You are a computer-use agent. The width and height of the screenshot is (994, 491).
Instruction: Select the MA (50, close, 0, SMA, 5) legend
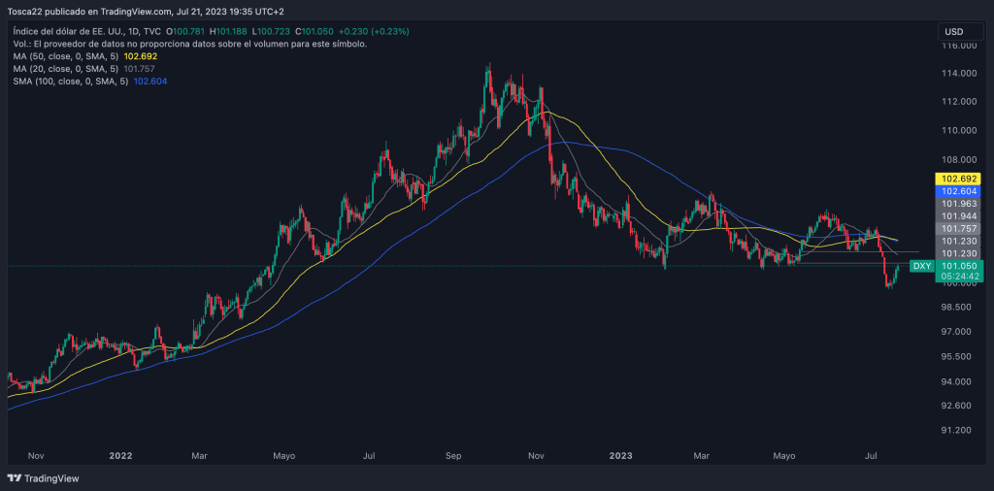(68, 57)
